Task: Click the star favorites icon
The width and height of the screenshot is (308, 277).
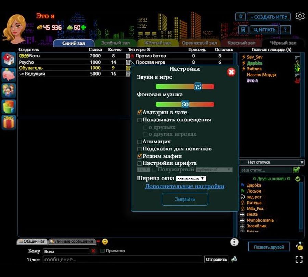Action: (x=241, y=17)
